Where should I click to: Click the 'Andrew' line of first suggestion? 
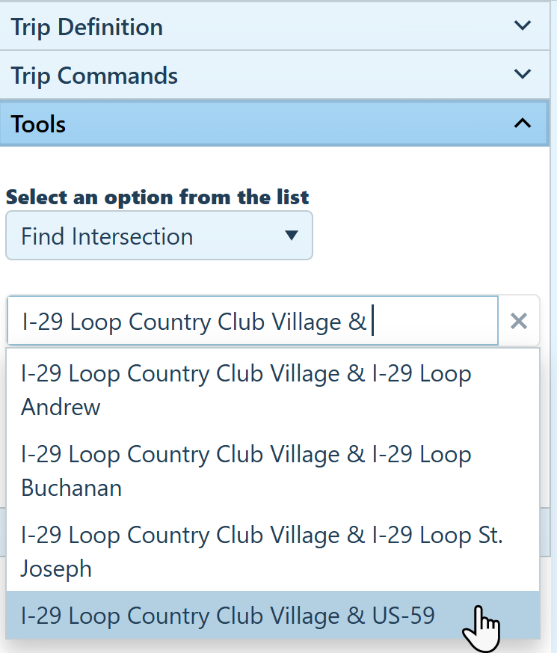(x=61, y=407)
